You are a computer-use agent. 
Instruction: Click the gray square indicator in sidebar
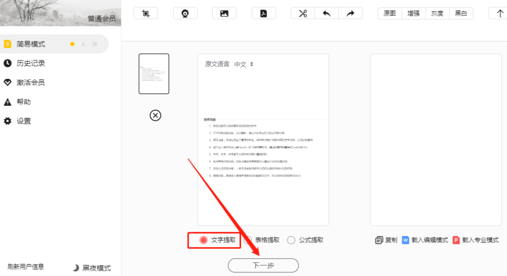pyautogui.click(x=95, y=44)
